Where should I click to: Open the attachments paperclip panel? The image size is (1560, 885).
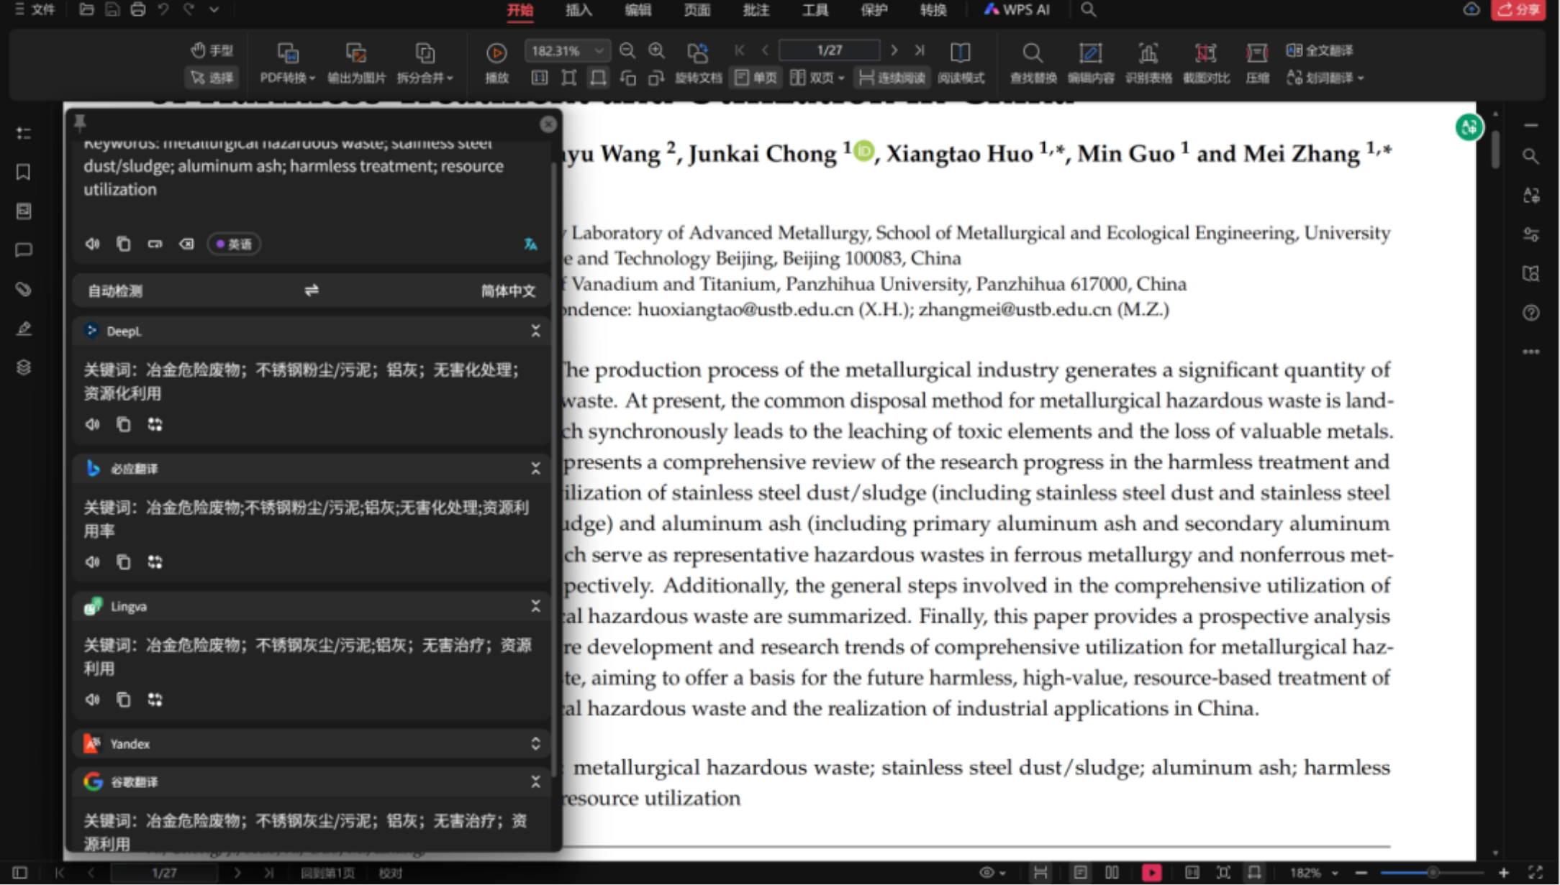click(x=23, y=289)
